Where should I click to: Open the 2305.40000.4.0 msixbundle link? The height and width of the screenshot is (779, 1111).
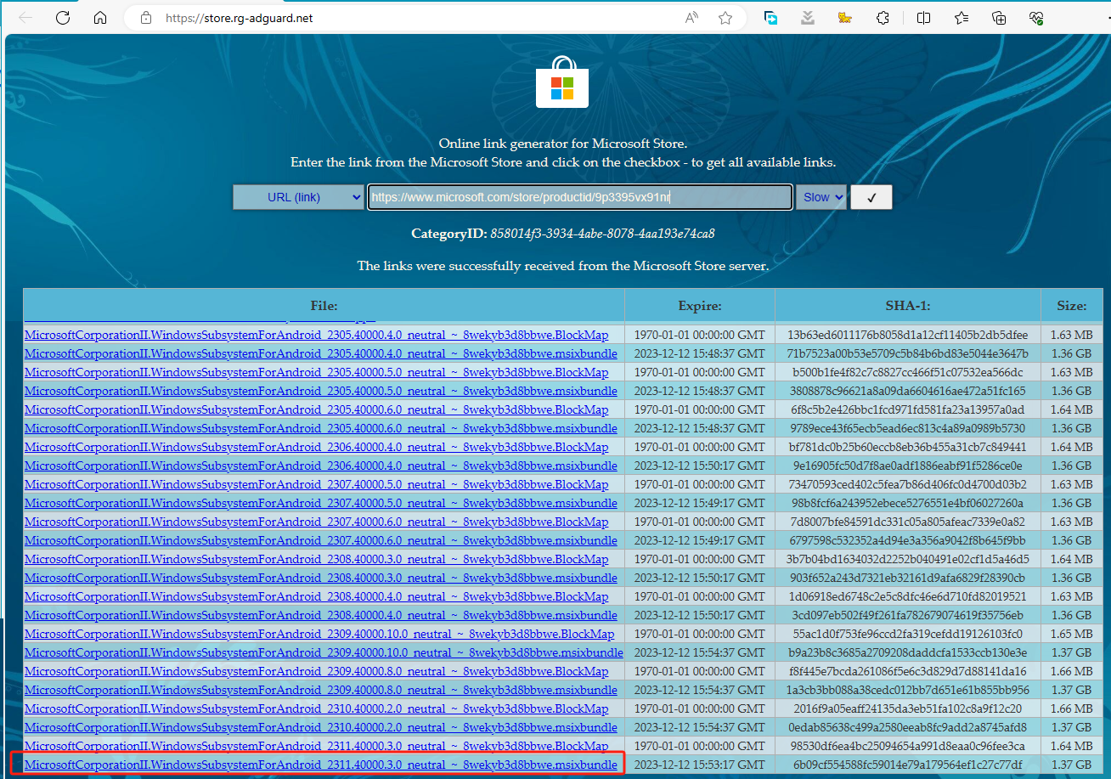click(321, 353)
